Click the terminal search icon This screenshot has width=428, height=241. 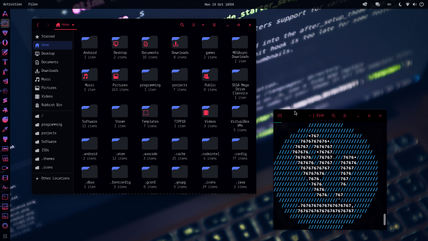[x=334, y=116]
